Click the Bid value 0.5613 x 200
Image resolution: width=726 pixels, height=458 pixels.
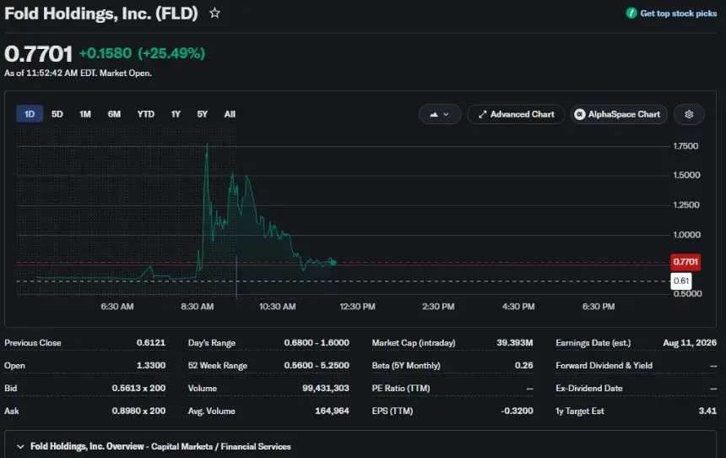pyautogui.click(x=138, y=388)
